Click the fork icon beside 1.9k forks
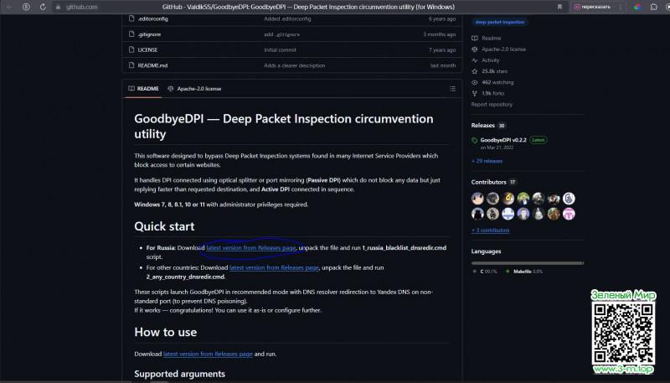Viewport: 670px width, 383px height. coord(475,93)
